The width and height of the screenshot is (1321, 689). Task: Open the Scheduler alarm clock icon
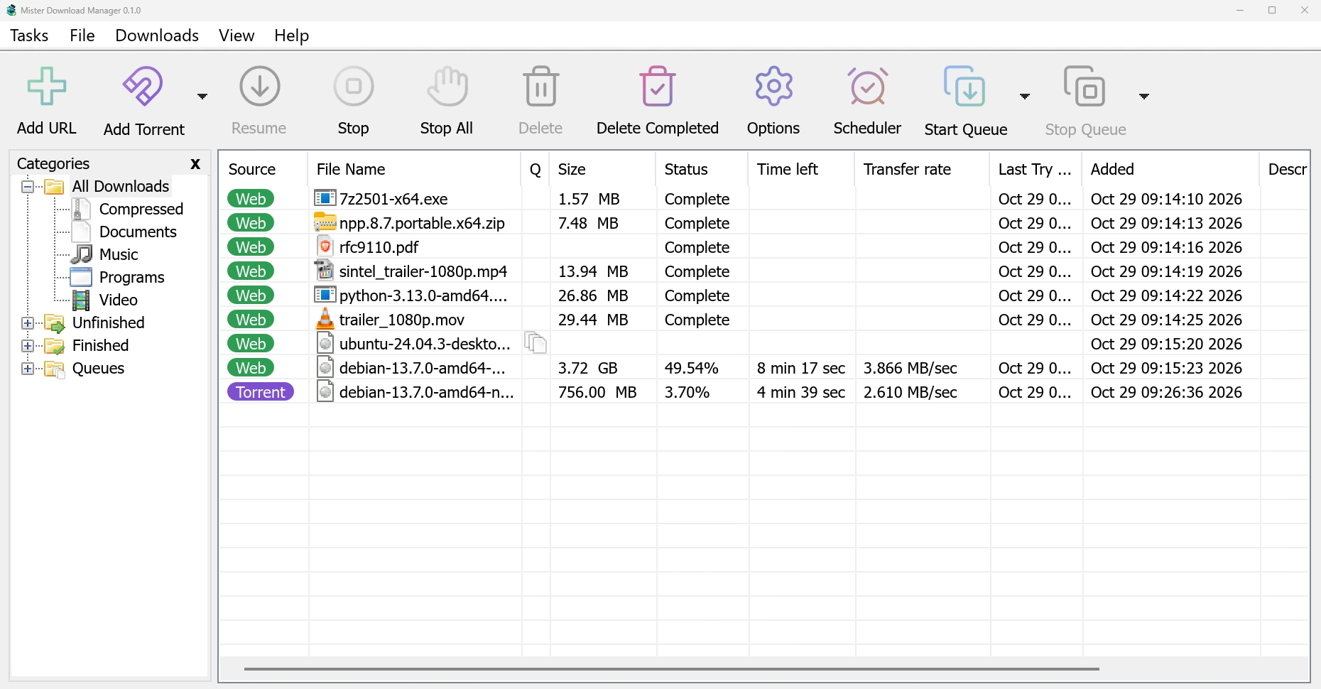click(868, 86)
